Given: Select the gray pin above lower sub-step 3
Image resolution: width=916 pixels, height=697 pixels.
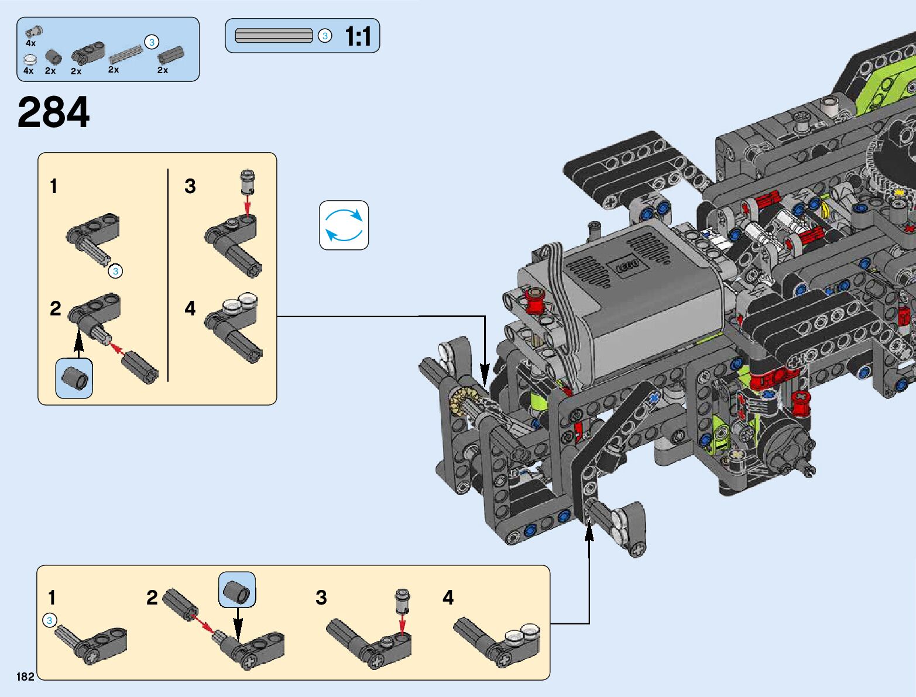Looking at the screenshot, I should [402, 600].
